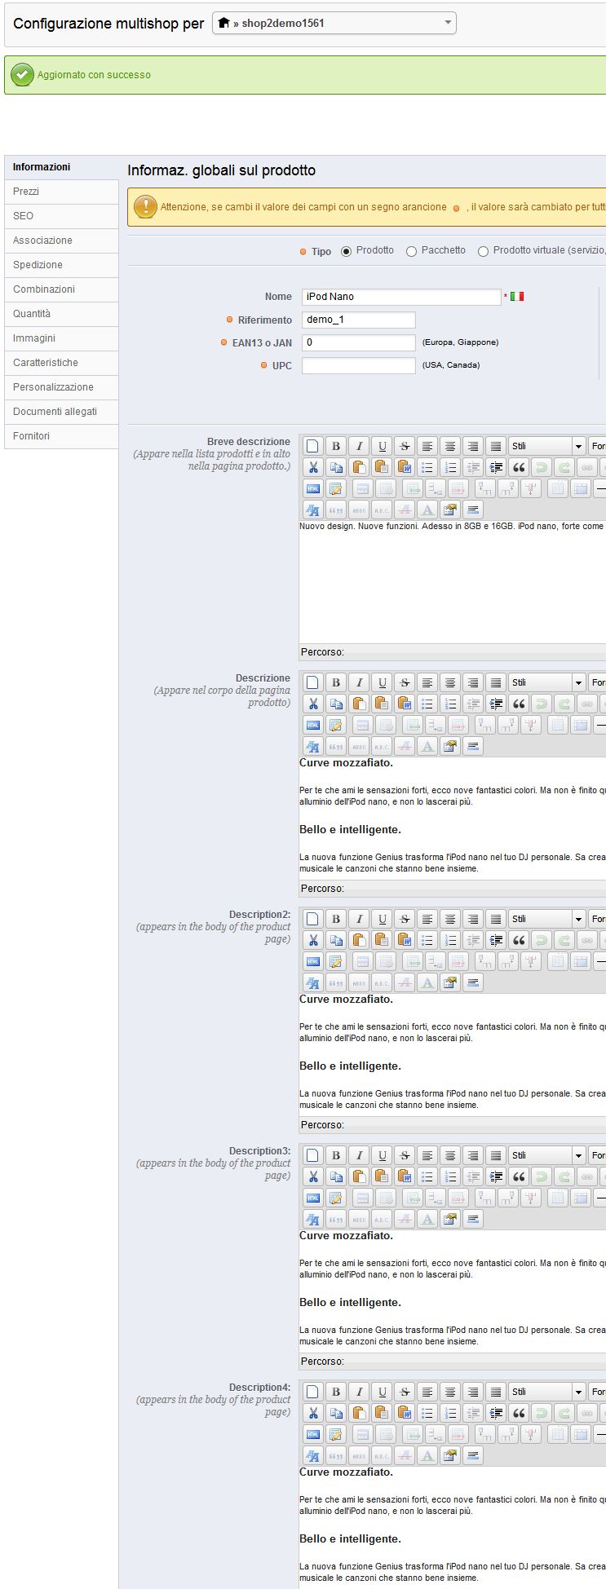The height and width of the screenshot is (1589, 606).
Task: Open the SEO tab
Action: click(61, 216)
